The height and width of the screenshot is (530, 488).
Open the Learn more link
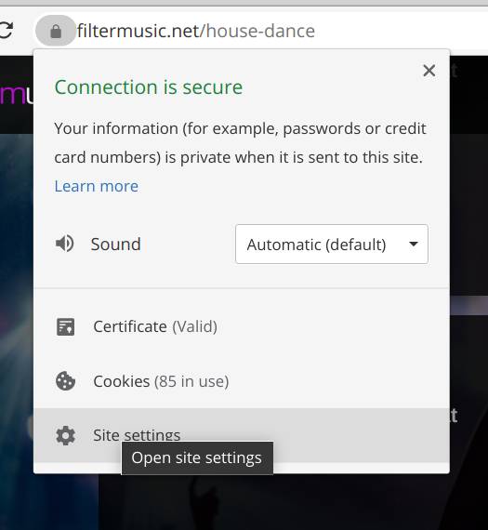click(97, 186)
